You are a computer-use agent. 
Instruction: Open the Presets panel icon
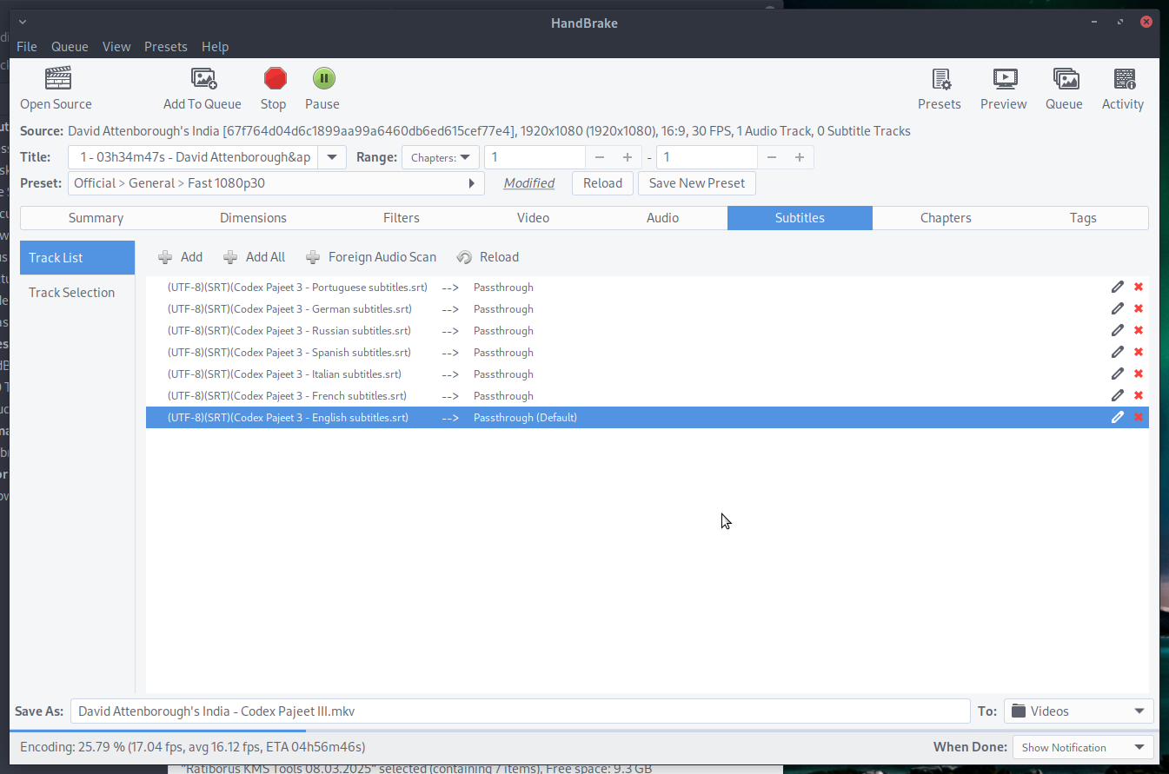pos(941,79)
